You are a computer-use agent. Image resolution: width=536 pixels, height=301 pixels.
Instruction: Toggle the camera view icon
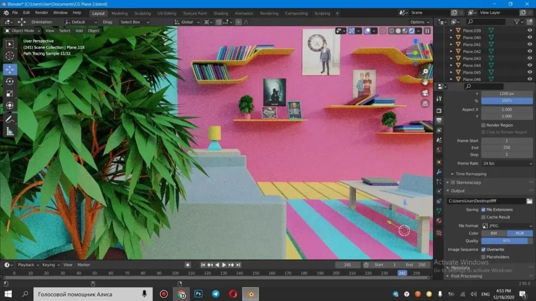tap(425, 93)
